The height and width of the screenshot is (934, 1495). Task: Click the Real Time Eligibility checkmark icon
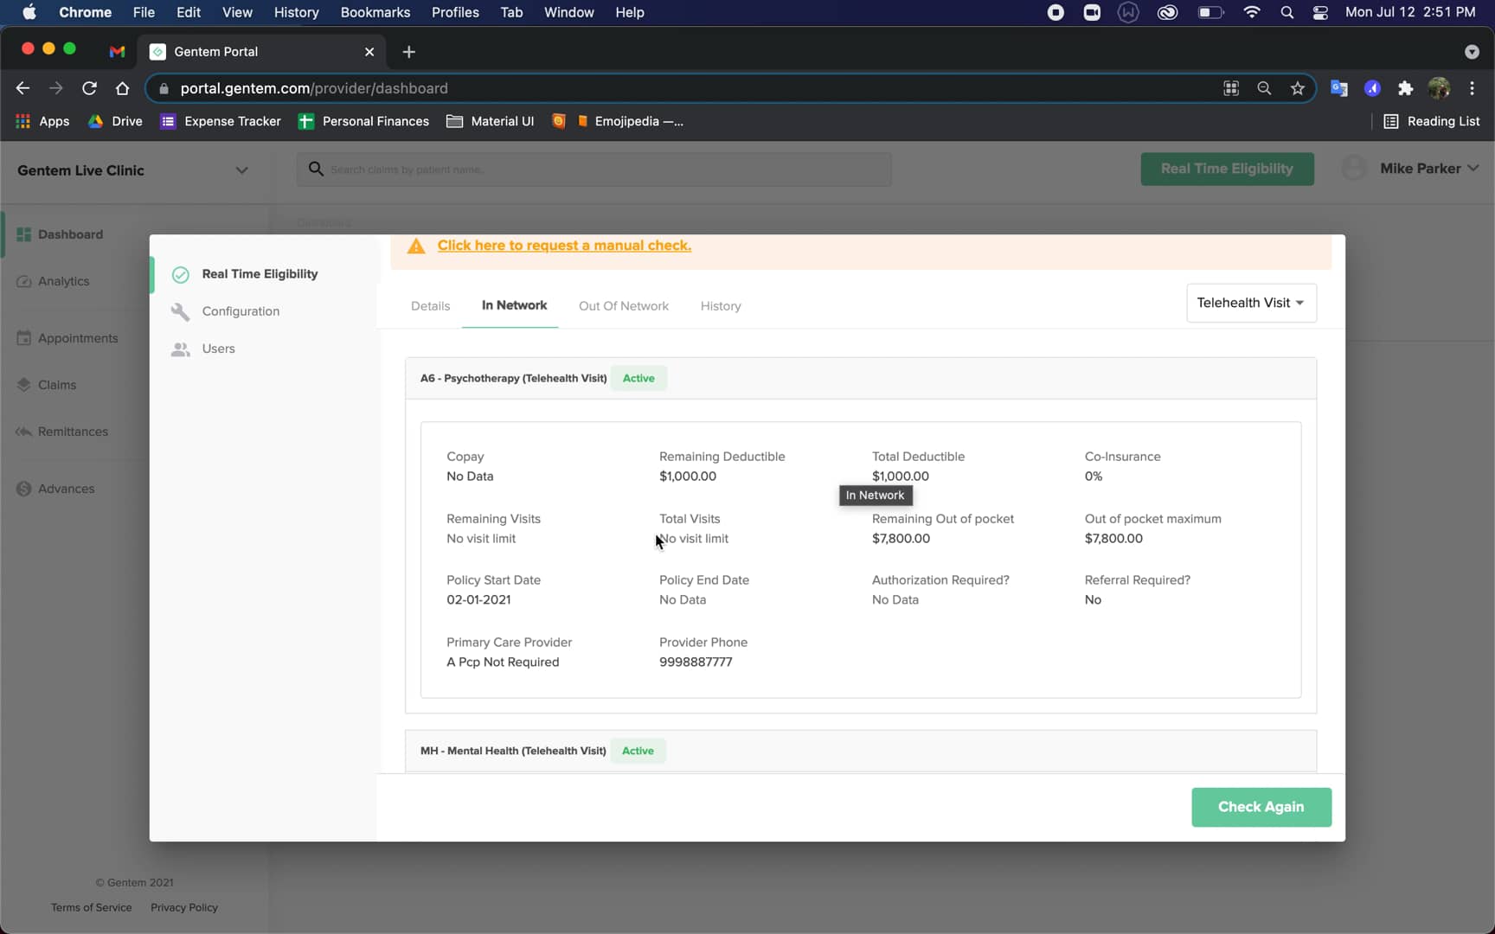[180, 275]
